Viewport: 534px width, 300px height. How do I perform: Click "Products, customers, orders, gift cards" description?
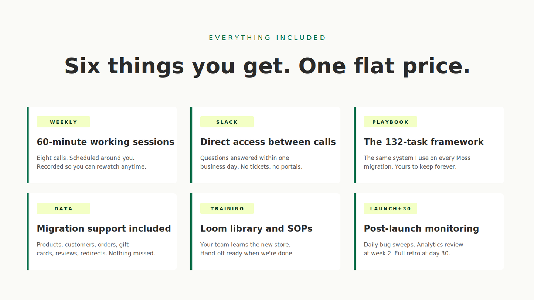click(x=96, y=249)
